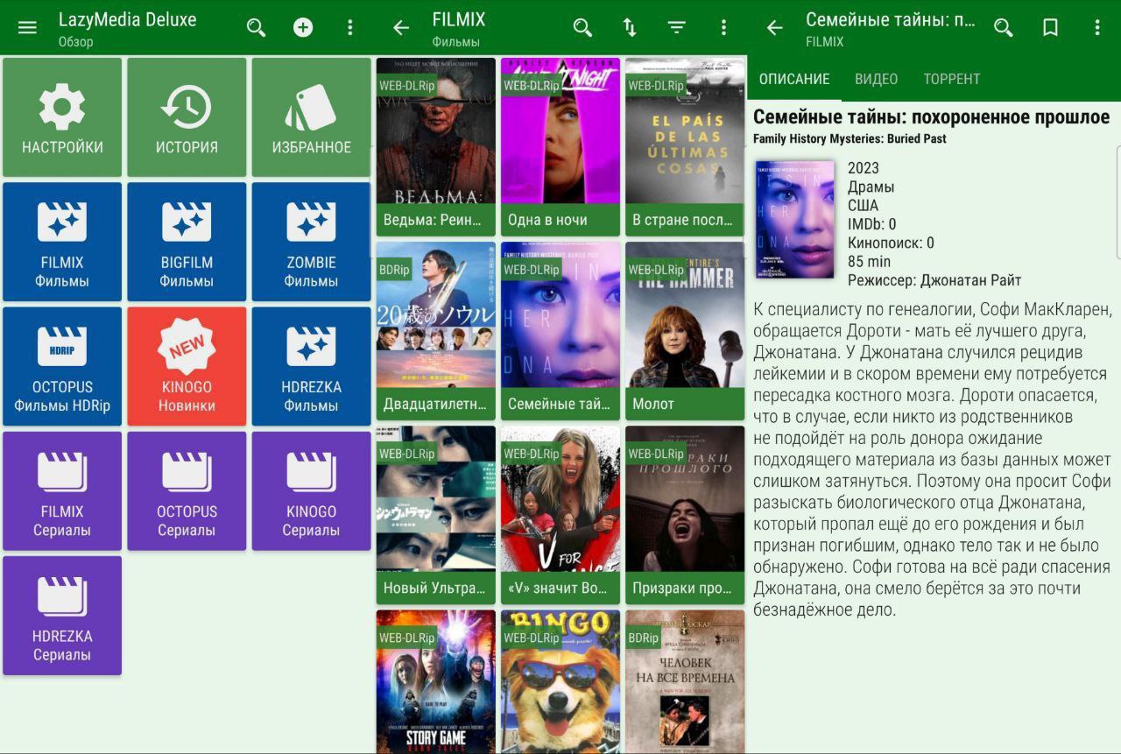The height and width of the screenshot is (754, 1121).
Task: Open the hamburger menu in LazyMedia Deluxe
Action: click(x=27, y=27)
